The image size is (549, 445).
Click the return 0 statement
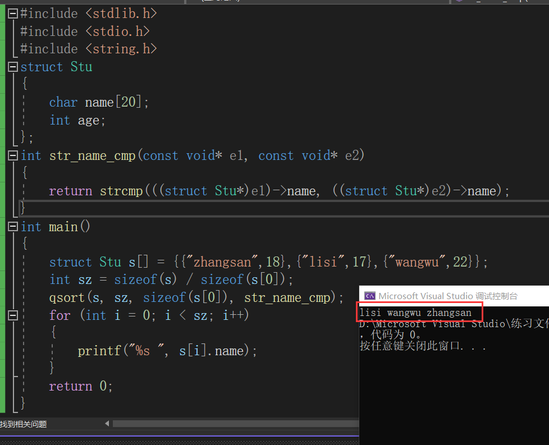coord(81,386)
